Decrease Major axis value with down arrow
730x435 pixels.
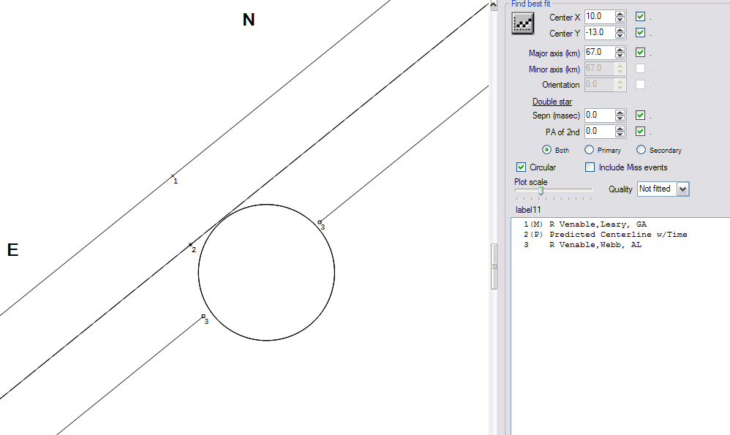click(x=620, y=56)
